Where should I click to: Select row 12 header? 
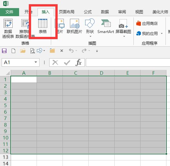[5, 150]
